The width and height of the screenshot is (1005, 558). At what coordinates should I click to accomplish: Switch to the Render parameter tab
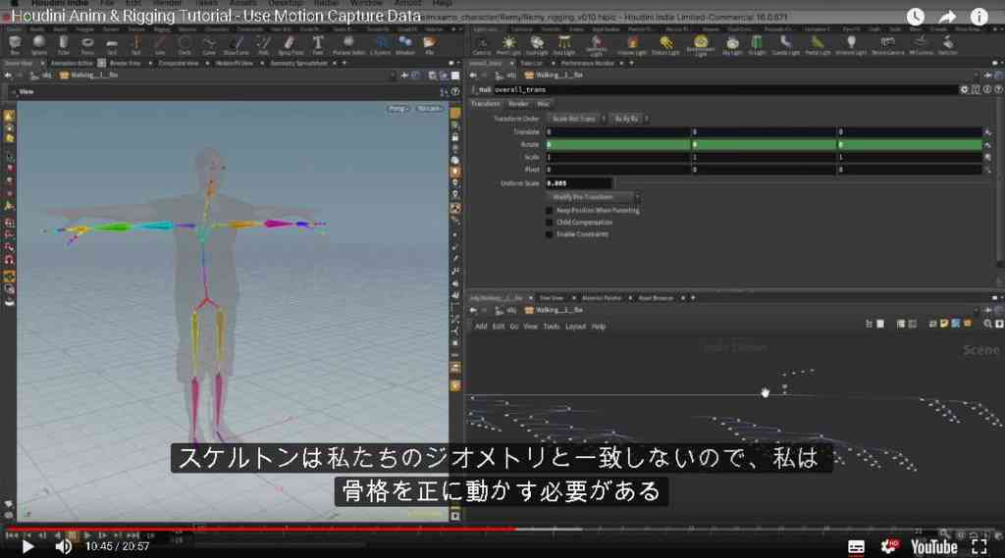pyautogui.click(x=518, y=104)
